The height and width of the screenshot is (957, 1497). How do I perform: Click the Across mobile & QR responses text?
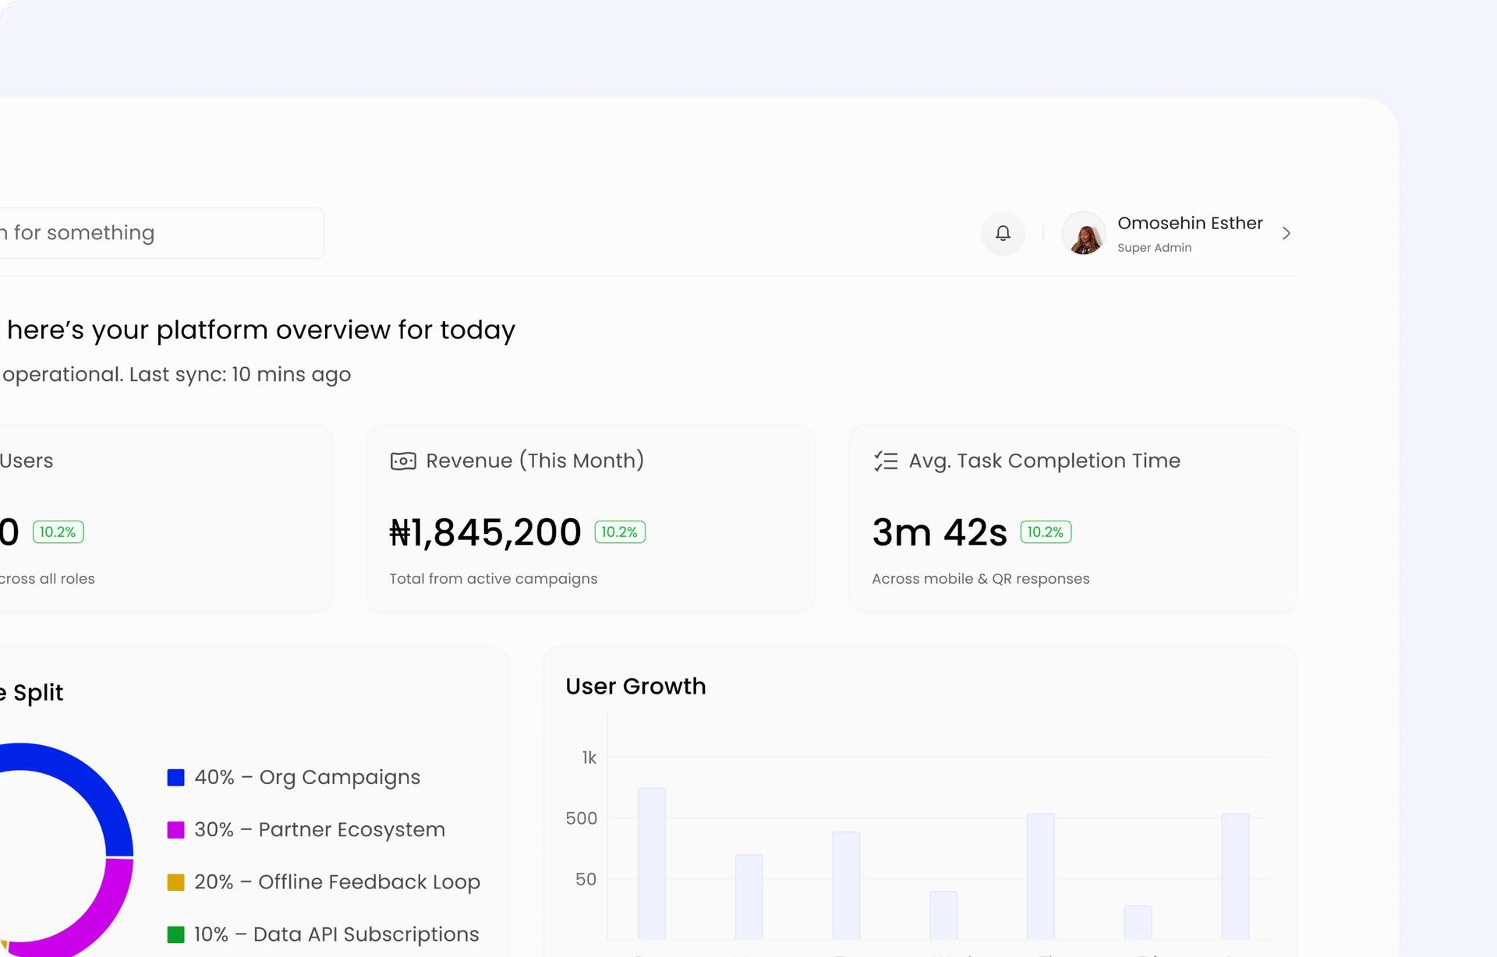(x=981, y=578)
